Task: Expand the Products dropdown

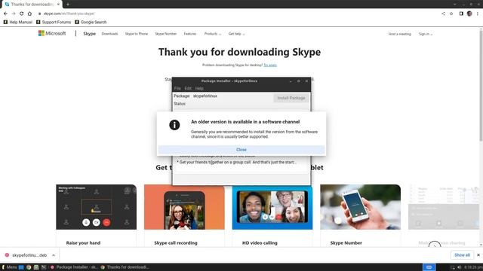Action: click(x=213, y=34)
